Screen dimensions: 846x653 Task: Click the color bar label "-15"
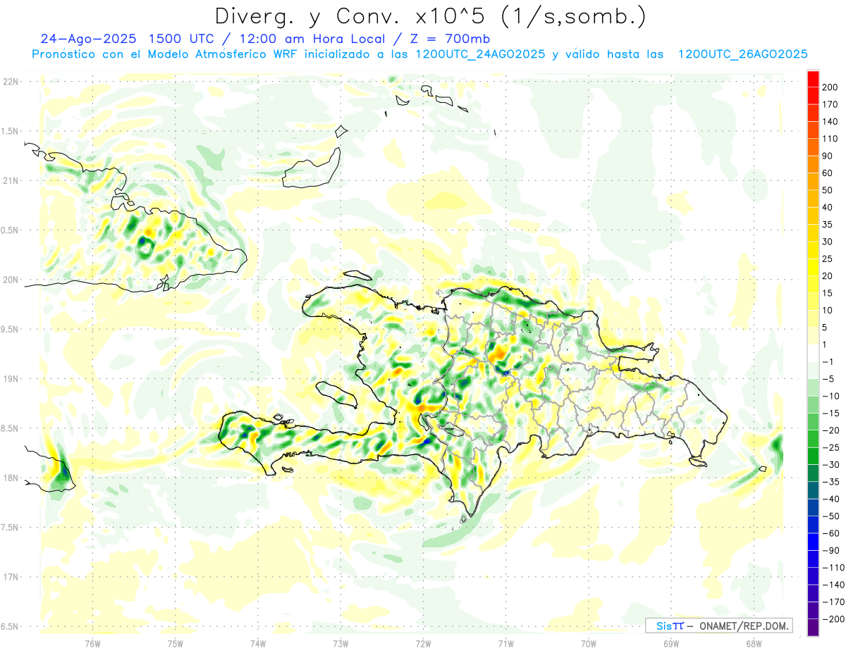pyautogui.click(x=830, y=413)
